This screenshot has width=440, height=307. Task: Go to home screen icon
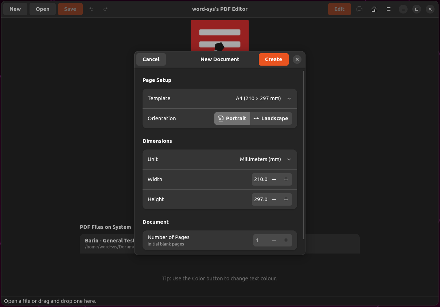click(374, 9)
